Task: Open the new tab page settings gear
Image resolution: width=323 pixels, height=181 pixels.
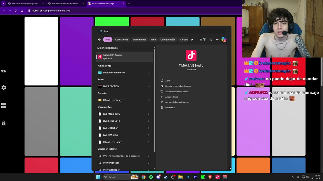Action: click(4, 88)
